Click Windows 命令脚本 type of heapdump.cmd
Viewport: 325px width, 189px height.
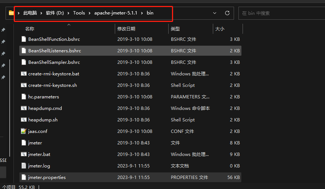tap(190, 108)
